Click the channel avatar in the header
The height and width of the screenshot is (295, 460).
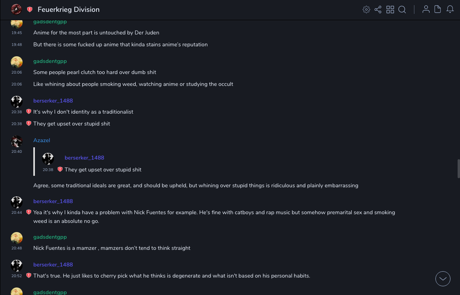16,9
